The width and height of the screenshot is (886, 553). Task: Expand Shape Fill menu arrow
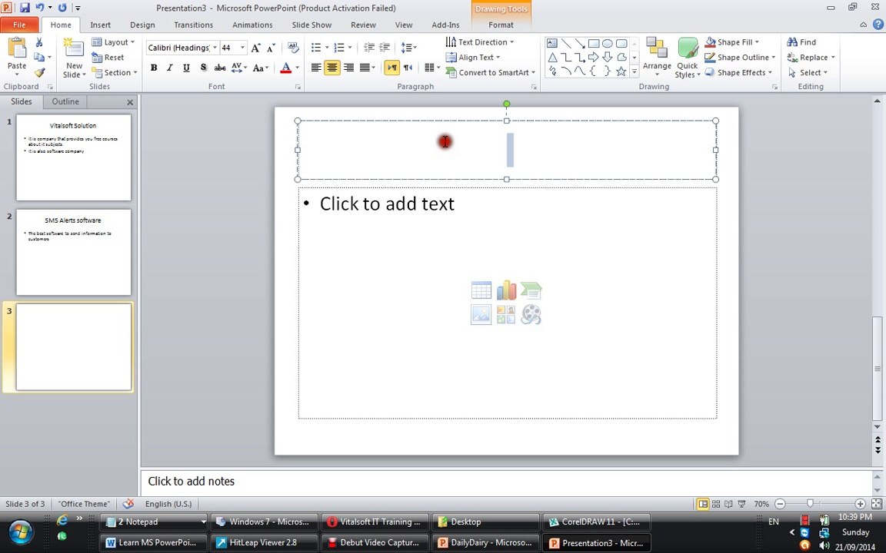[x=757, y=41]
